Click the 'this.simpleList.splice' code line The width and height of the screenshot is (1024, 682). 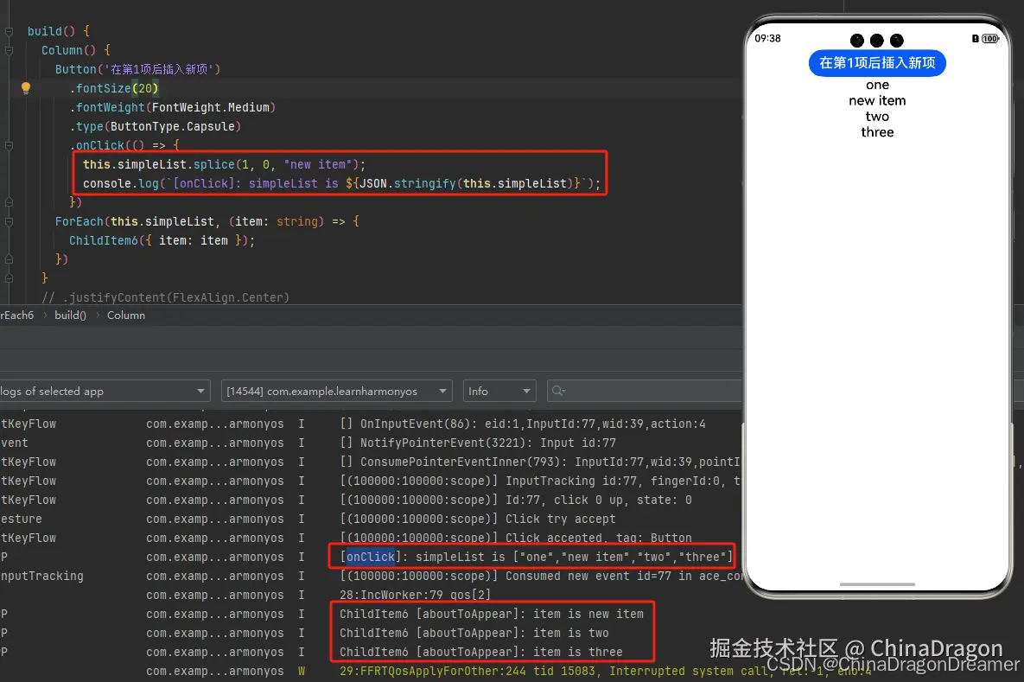[x=224, y=164]
